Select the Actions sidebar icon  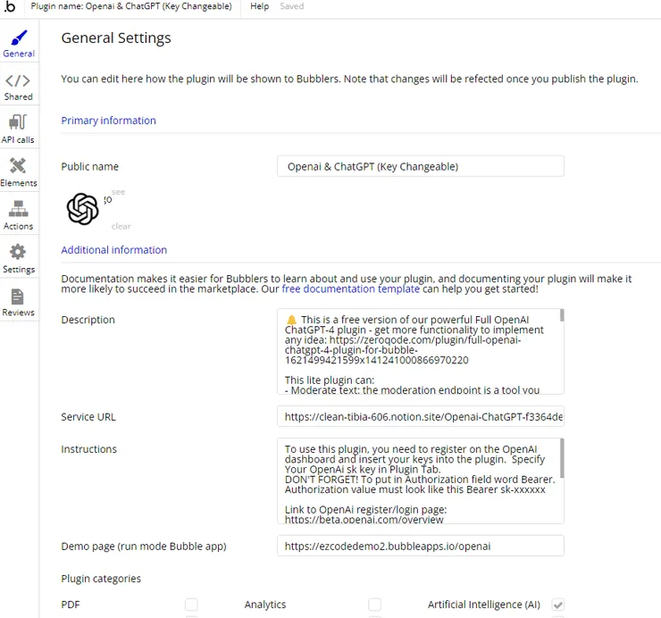click(18, 210)
